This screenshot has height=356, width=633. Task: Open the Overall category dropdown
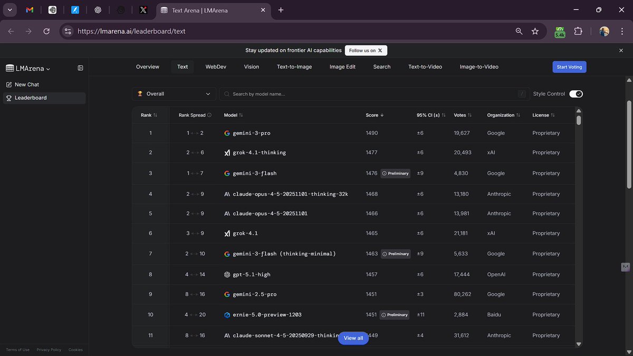pyautogui.click(x=174, y=94)
